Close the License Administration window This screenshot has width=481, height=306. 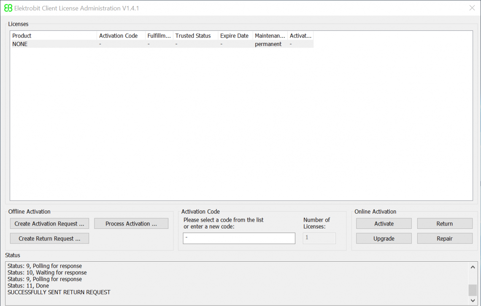[472, 8]
